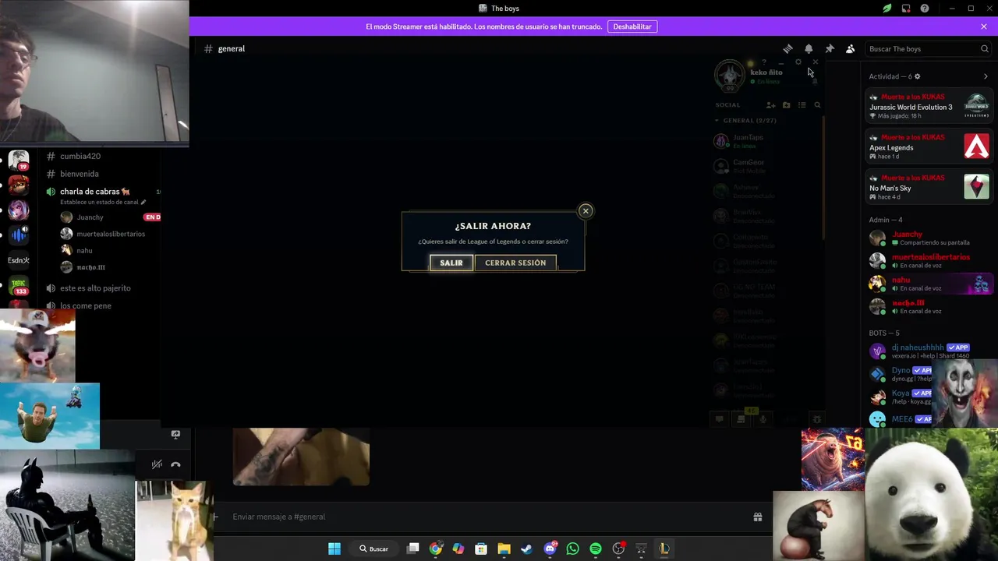Click Deshabilitar in the streamer mode banner
The height and width of the screenshot is (561, 998).
(632, 26)
